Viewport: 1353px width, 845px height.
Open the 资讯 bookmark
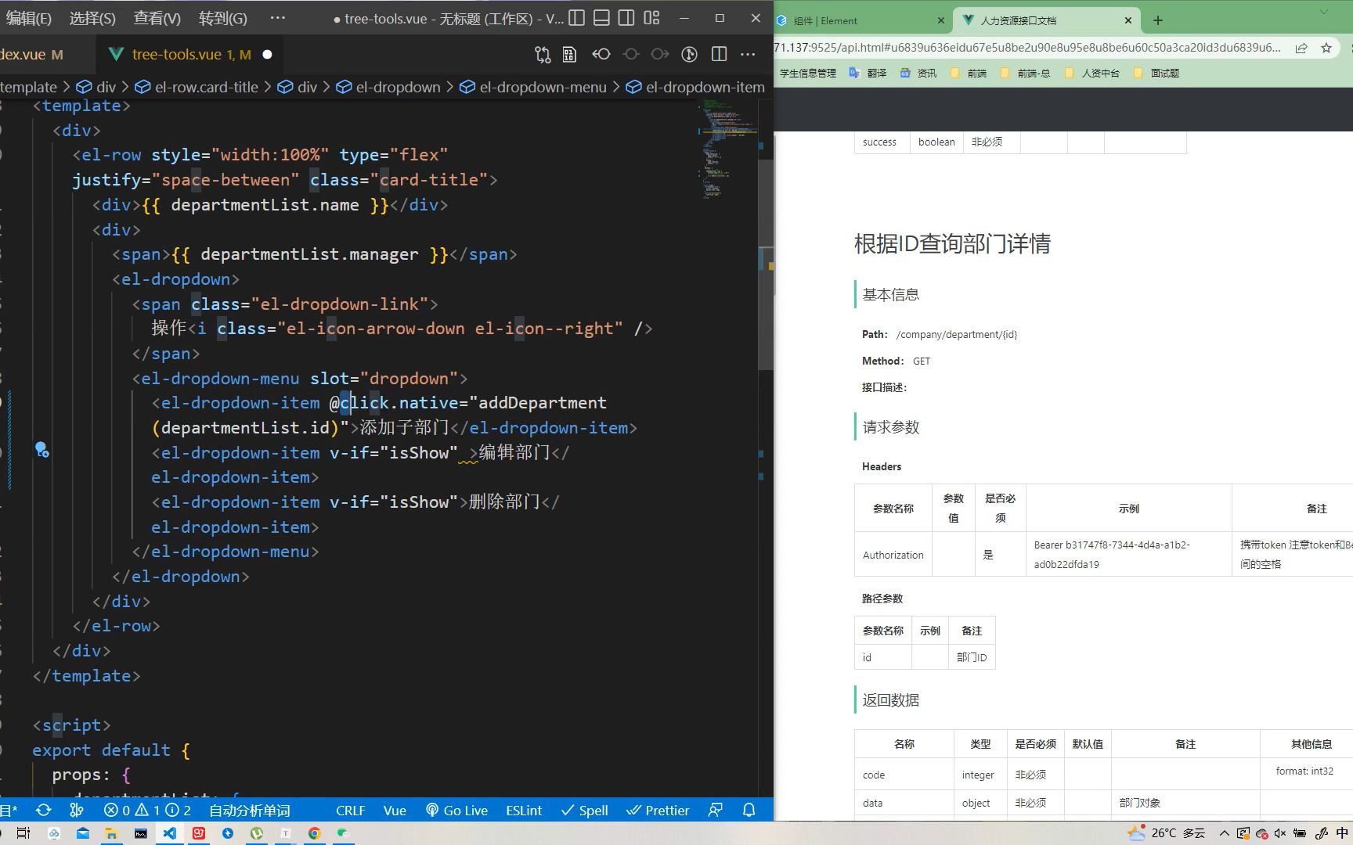tap(918, 73)
